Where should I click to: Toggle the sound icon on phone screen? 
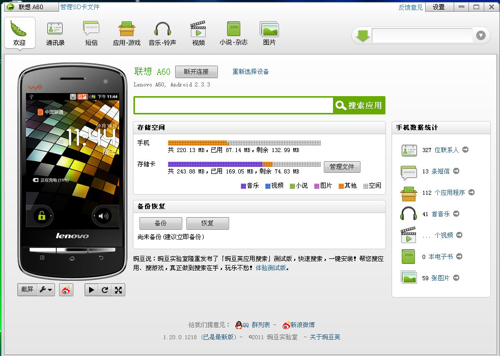point(103,216)
